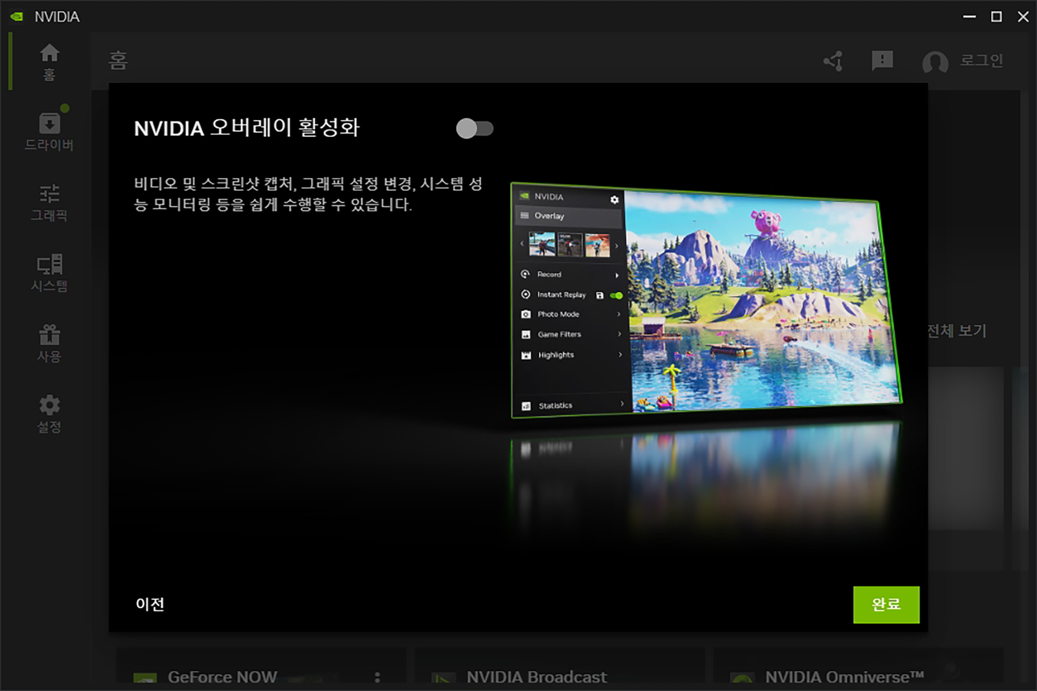This screenshot has width=1037, height=691.
Task: Click the share icon in header
Action: click(833, 61)
